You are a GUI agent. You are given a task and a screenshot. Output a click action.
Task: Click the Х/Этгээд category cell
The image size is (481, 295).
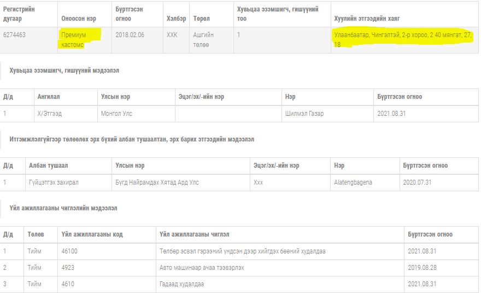49,114
